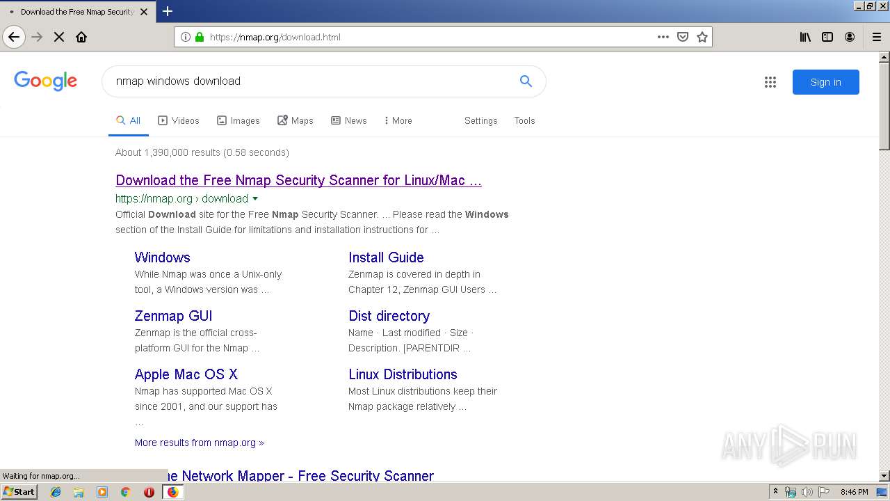Toggle the sidebar view

pos(827,37)
